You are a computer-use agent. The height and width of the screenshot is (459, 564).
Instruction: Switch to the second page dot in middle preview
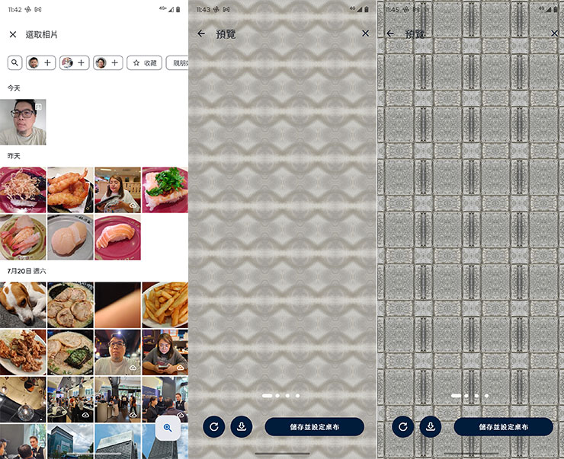pyautogui.click(x=277, y=395)
